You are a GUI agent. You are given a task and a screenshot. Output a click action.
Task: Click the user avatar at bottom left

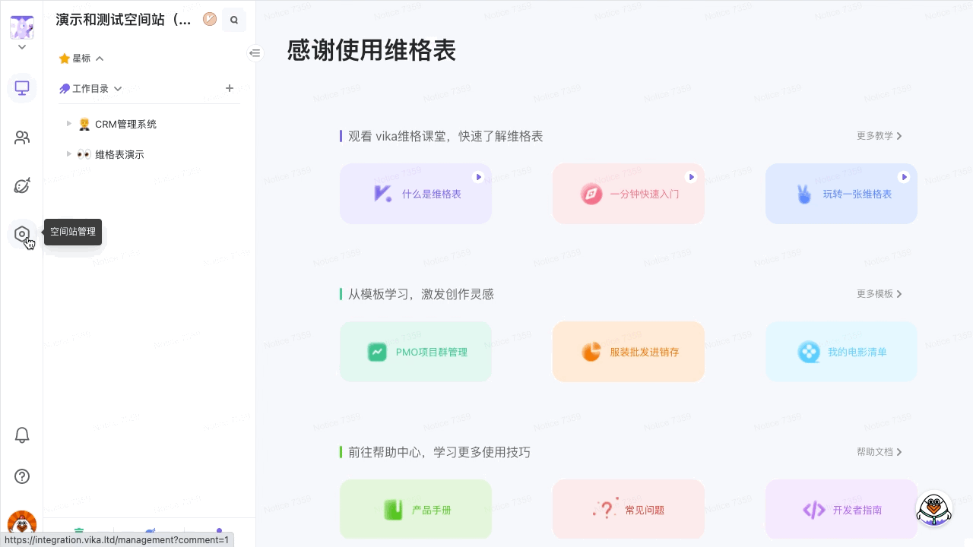pos(21,524)
